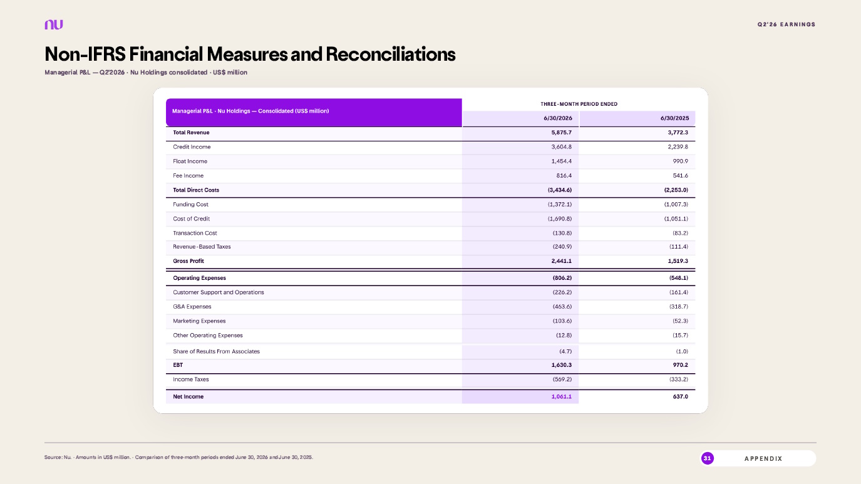The height and width of the screenshot is (484, 861).
Task: Click the Funding Cost row label
Action: [190, 205]
